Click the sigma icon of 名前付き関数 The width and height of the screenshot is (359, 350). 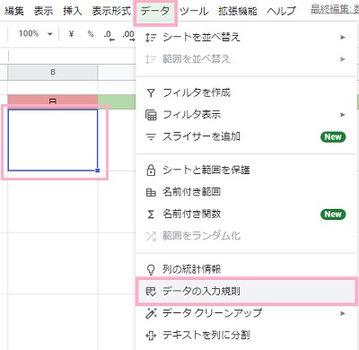click(x=151, y=214)
